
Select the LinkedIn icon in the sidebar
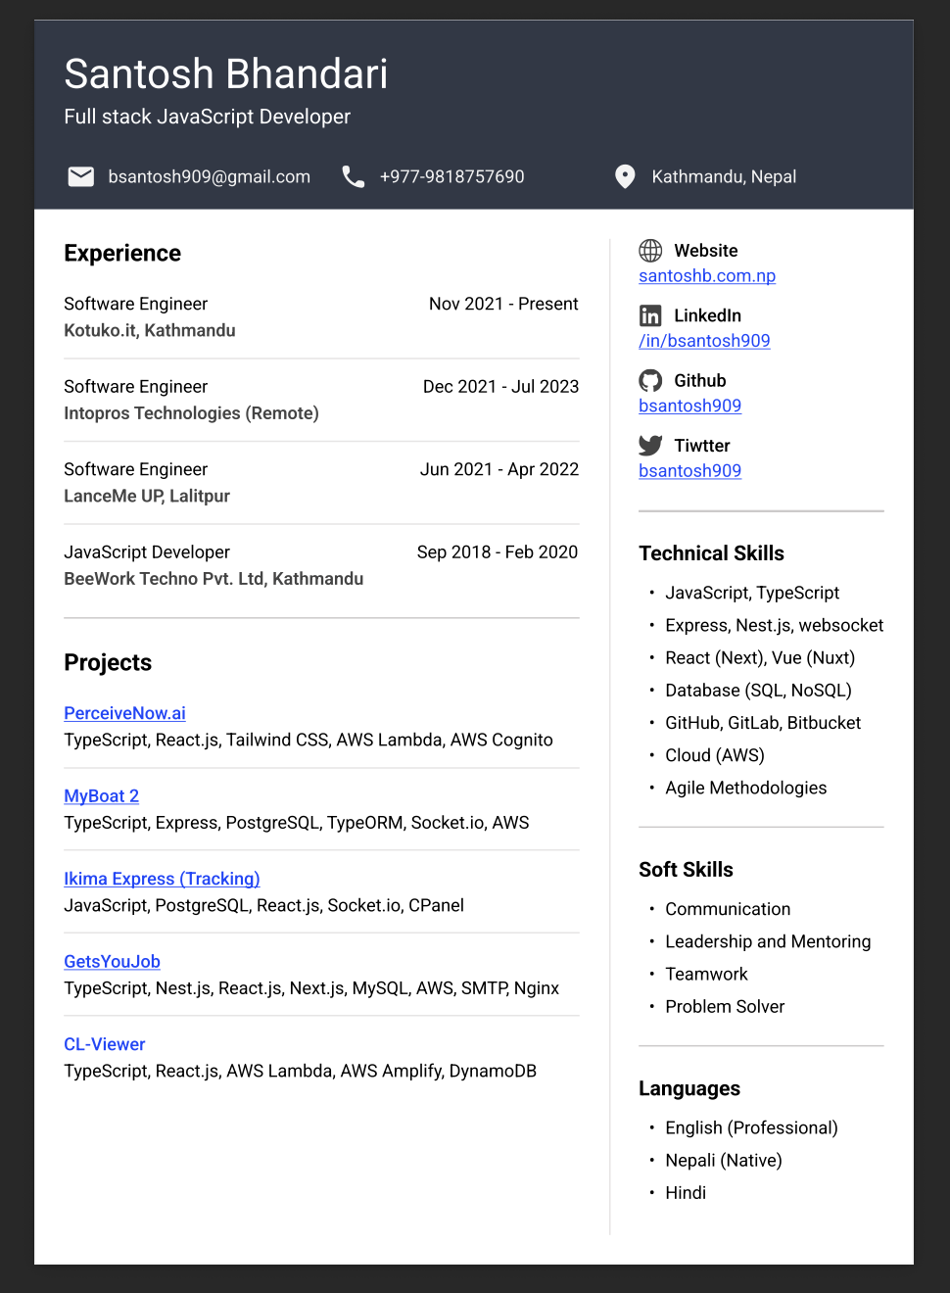click(650, 314)
